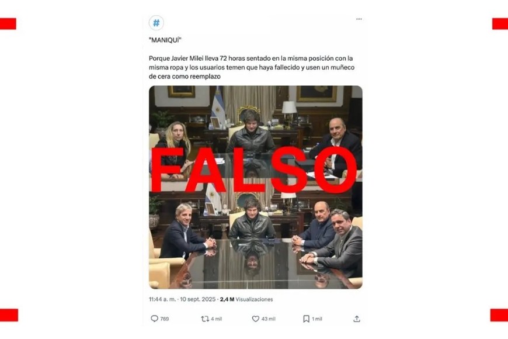The width and height of the screenshot is (508, 339).
Task: Repost using the retweet arrows icon
Action: coord(205,319)
